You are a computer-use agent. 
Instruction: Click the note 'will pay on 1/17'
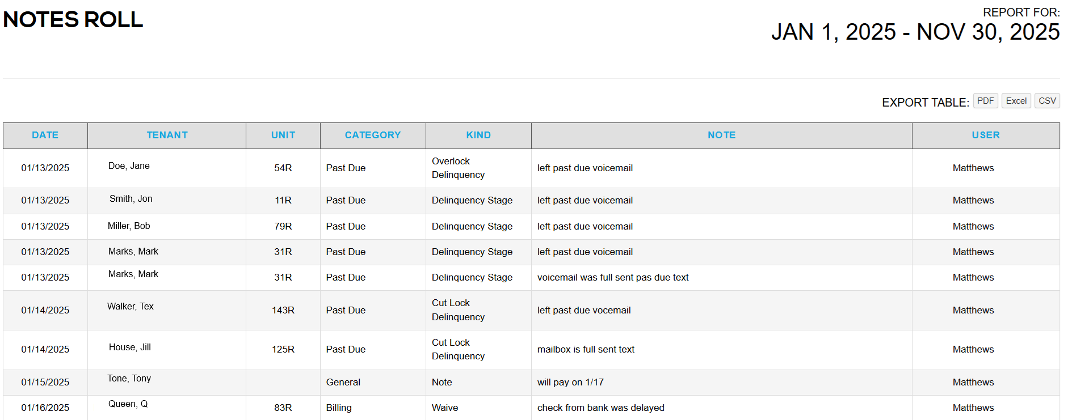tap(570, 383)
